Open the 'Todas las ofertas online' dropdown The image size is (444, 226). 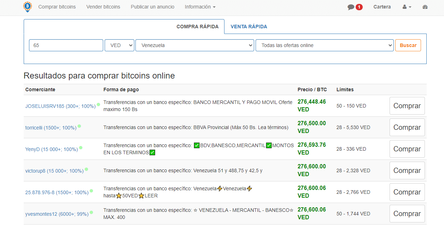pos(325,45)
